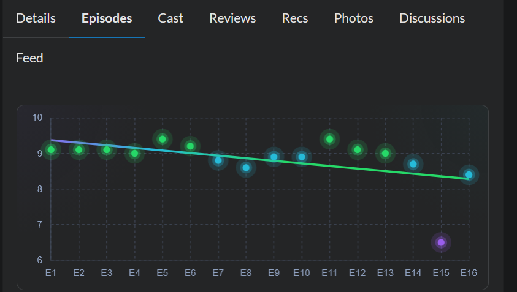Click the E16 axis label
Image resolution: width=517 pixels, height=292 pixels.
(x=469, y=273)
